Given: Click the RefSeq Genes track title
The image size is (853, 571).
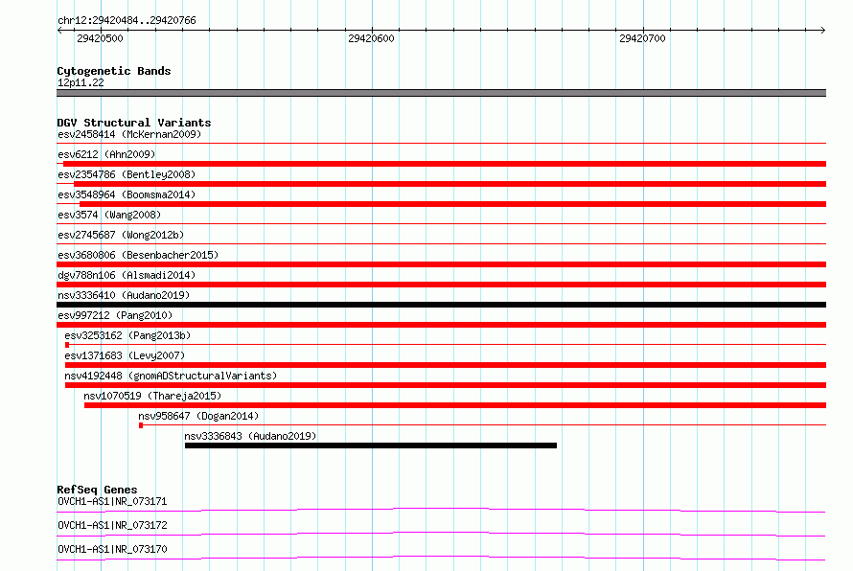Looking at the screenshot, I should 98,490.
